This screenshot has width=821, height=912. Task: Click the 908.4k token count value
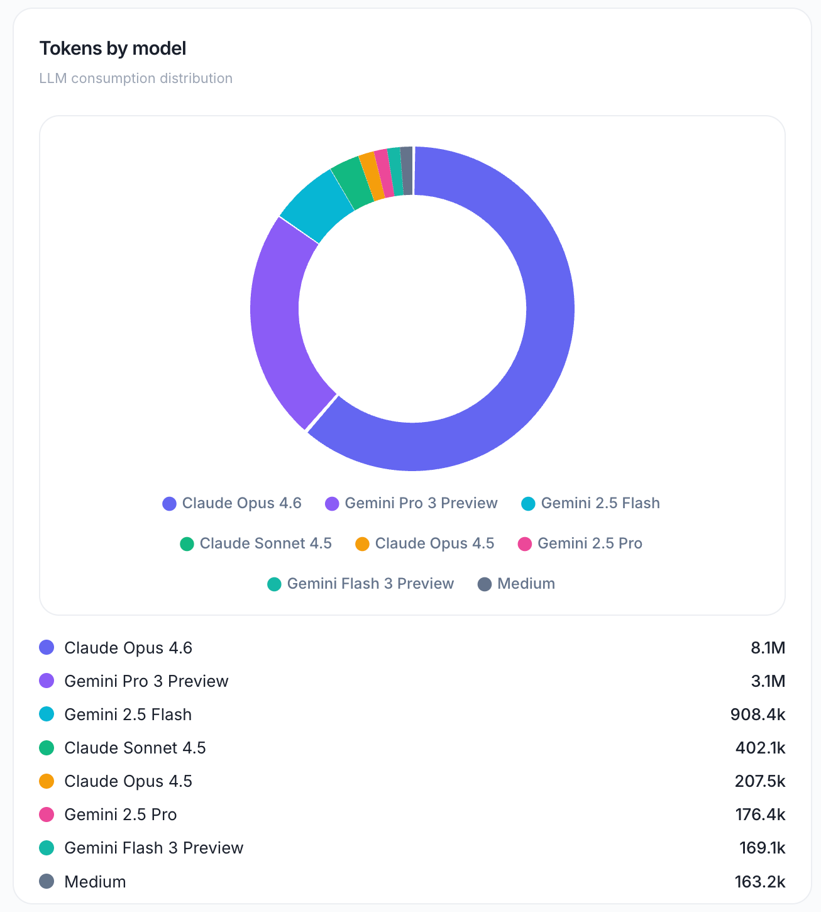click(758, 715)
